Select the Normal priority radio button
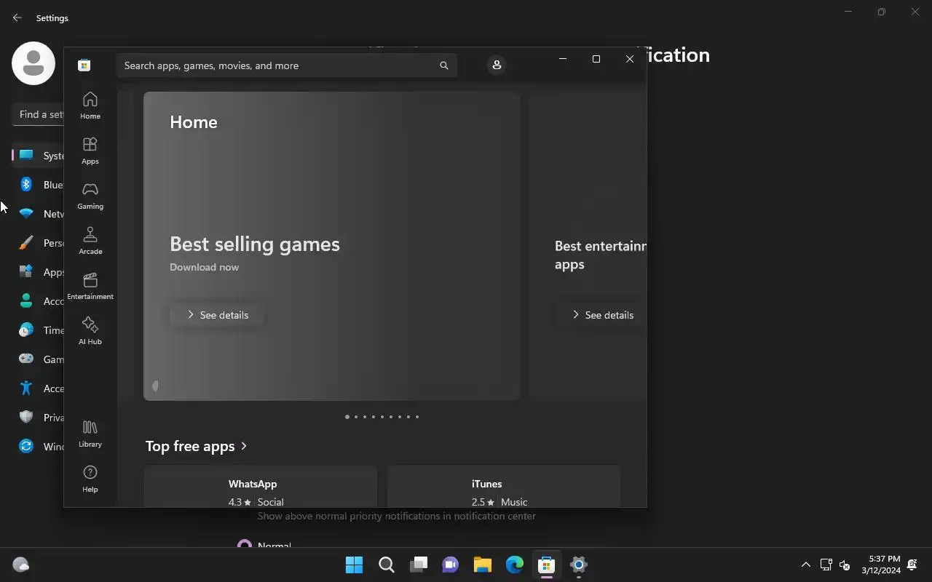Image resolution: width=932 pixels, height=582 pixels. pos(245,545)
